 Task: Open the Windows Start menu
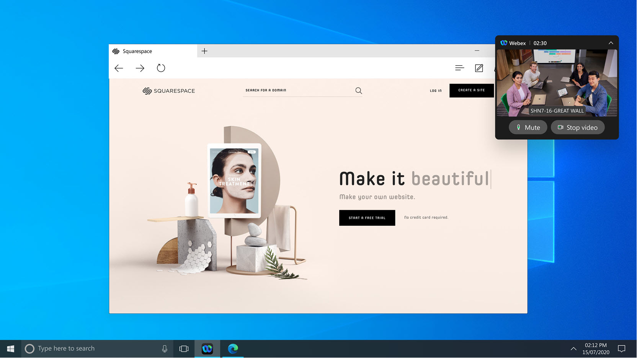(x=10, y=349)
